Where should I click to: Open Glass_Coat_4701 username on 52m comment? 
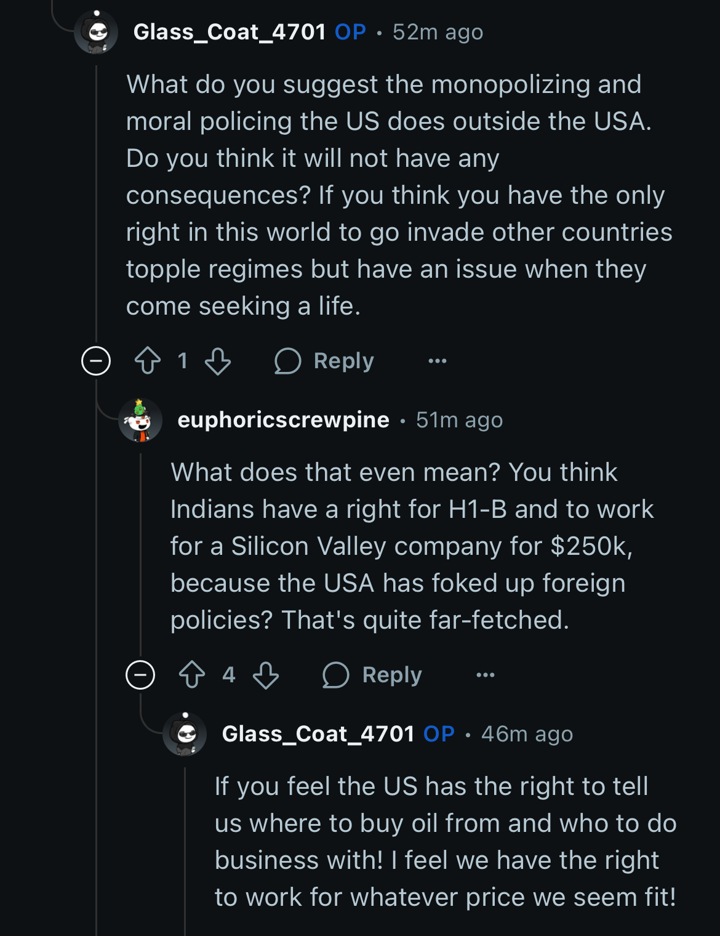[x=230, y=32]
